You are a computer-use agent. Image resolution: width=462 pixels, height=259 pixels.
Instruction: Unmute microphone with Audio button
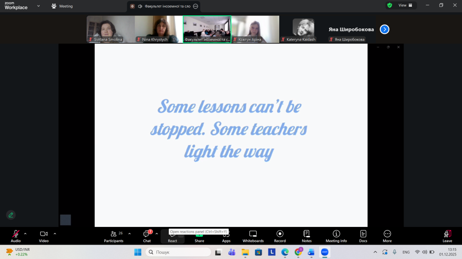[x=16, y=236]
